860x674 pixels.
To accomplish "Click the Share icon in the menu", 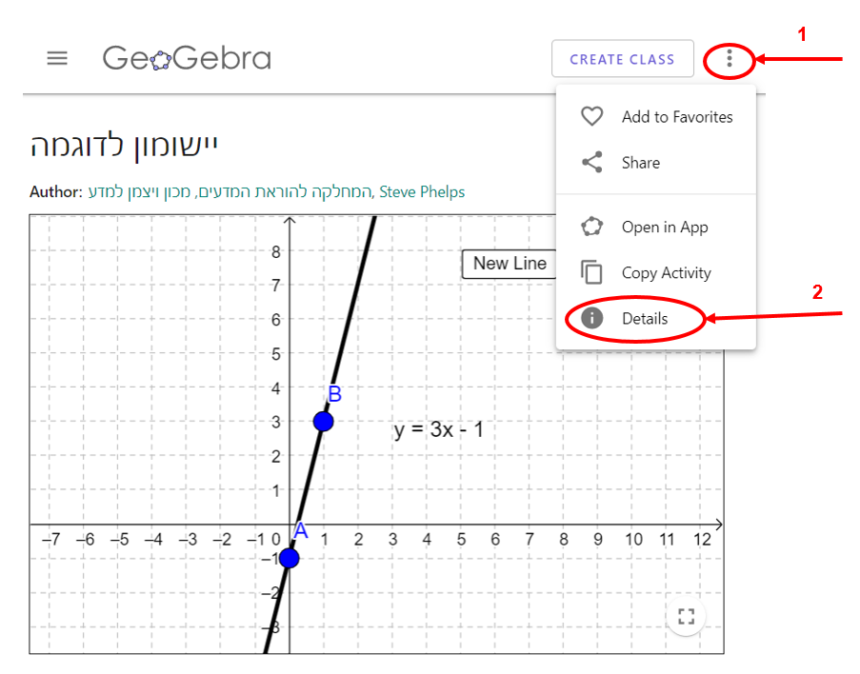I will pos(592,163).
